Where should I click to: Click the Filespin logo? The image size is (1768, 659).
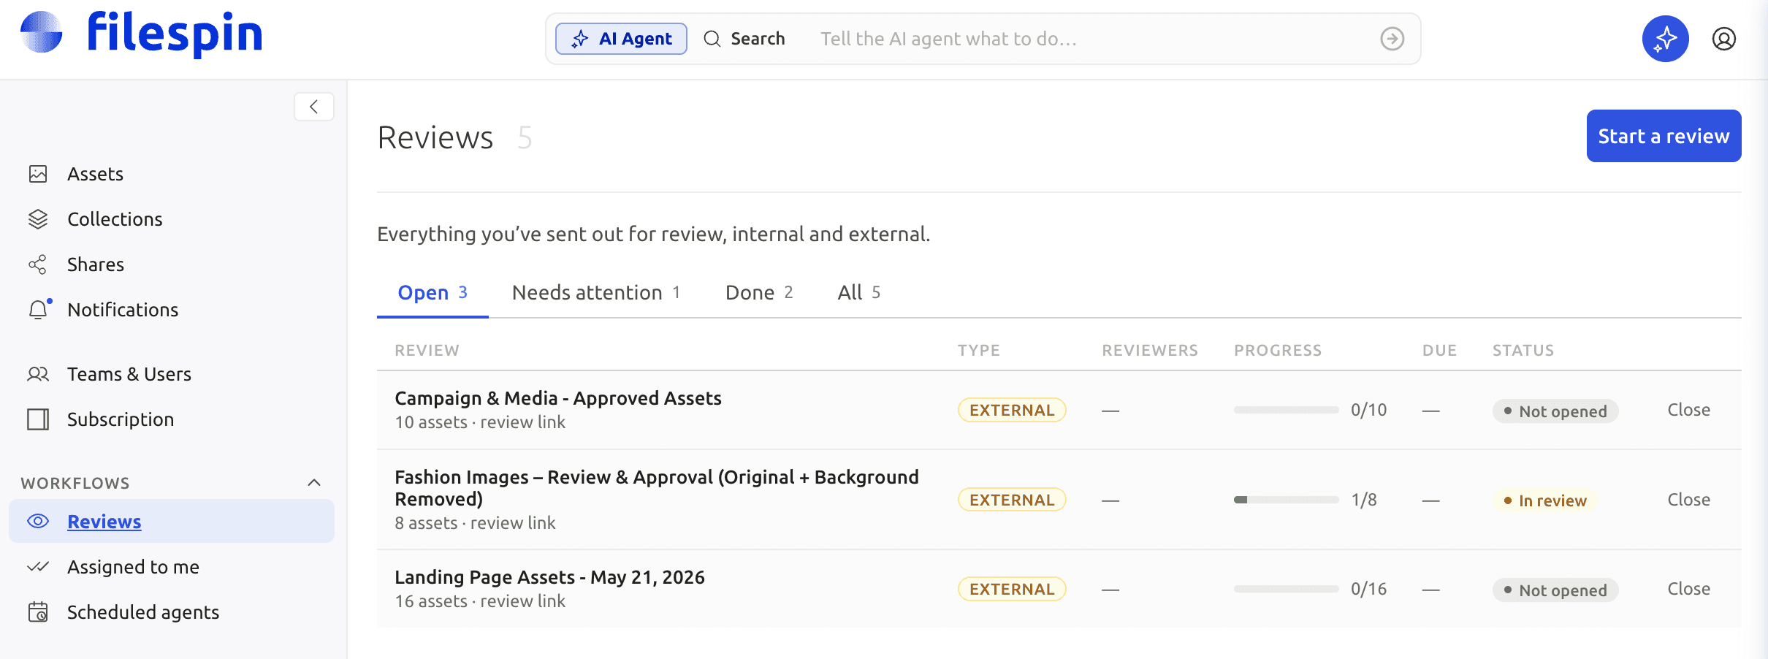point(141,34)
